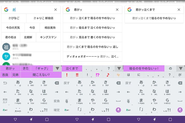The width and height of the screenshot is (185, 123).
Task: Insert the red music note symbol candidate
Action: (x=108, y=75)
